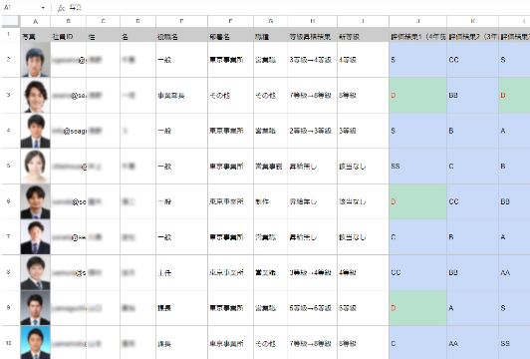The image size is (530, 359).
Task: Select row 5 header
Action: click(9, 166)
